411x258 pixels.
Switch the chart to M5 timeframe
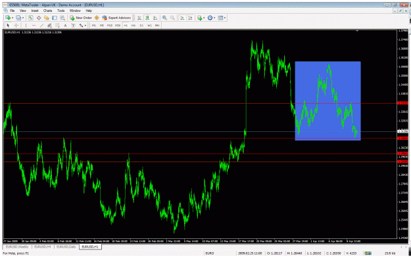point(102,26)
